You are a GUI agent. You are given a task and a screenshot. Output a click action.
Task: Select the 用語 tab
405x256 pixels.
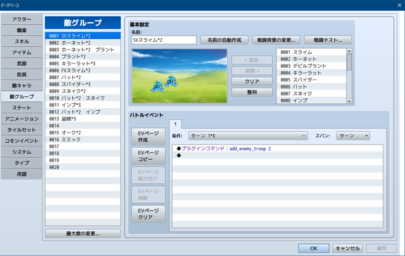pyautogui.click(x=22, y=174)
